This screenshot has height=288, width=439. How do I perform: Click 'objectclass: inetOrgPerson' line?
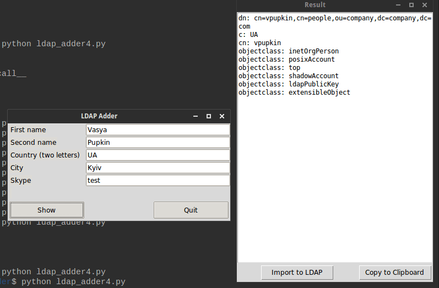point(289,51)
